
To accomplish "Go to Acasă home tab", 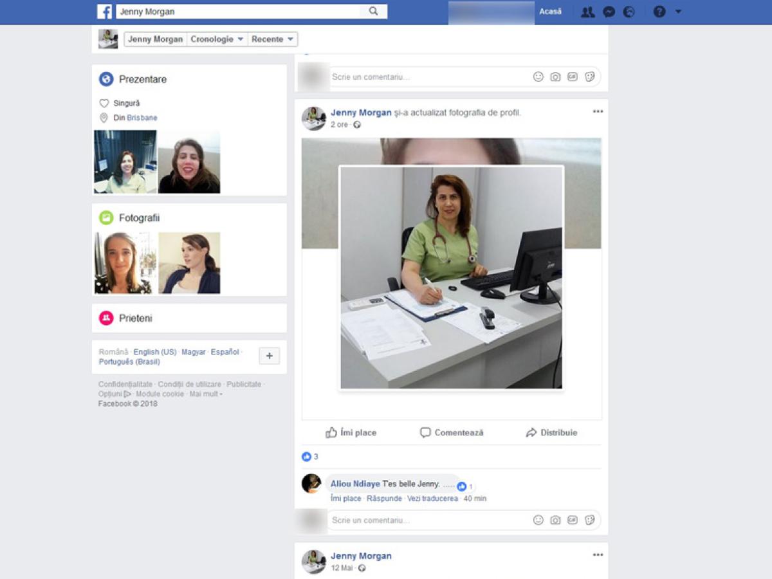I will coord(550,12).
